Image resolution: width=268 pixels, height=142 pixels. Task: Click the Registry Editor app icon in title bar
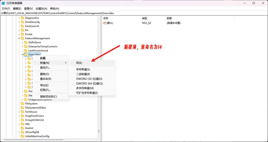pos(3,3)
